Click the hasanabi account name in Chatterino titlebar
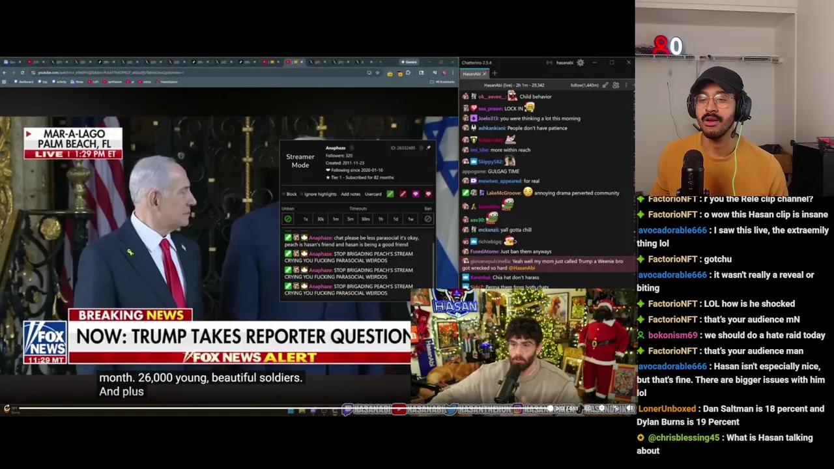Screen dimensions: 834x469 (564, 63)
